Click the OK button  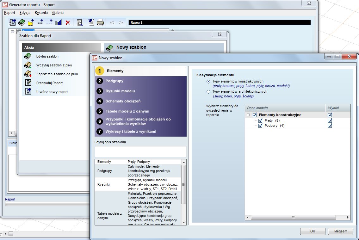[313, 231]
